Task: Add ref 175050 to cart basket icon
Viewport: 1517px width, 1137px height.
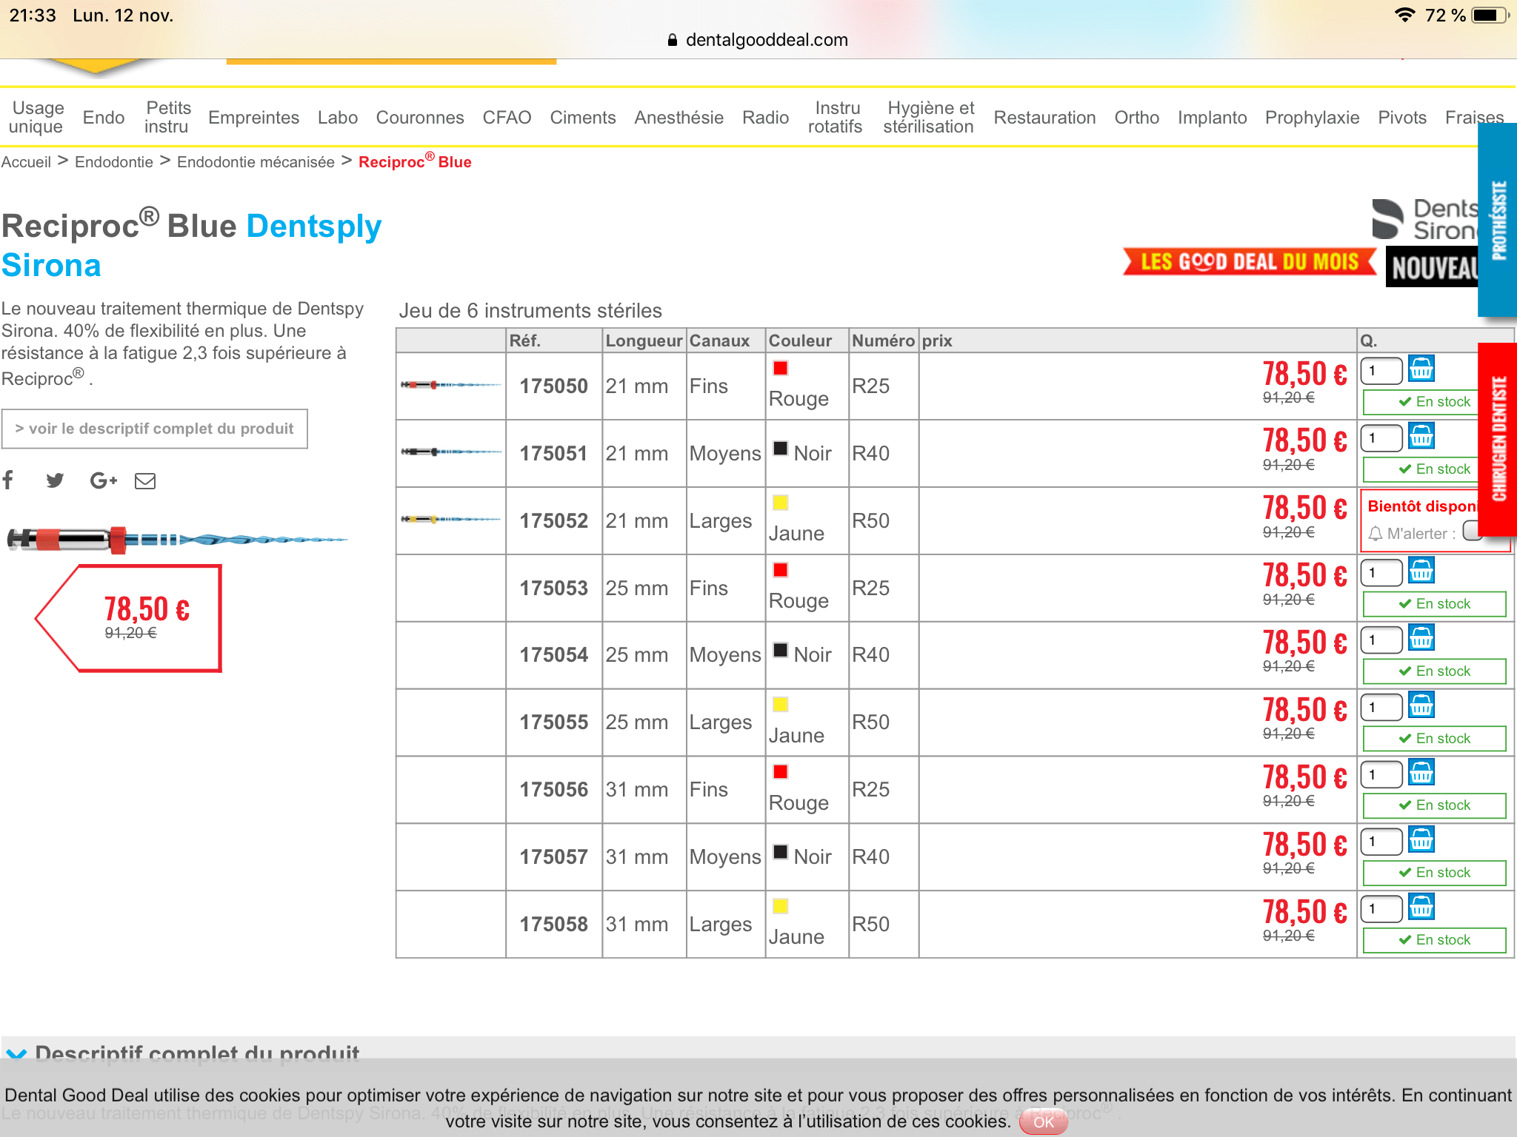Action: tap(1421, 369)
